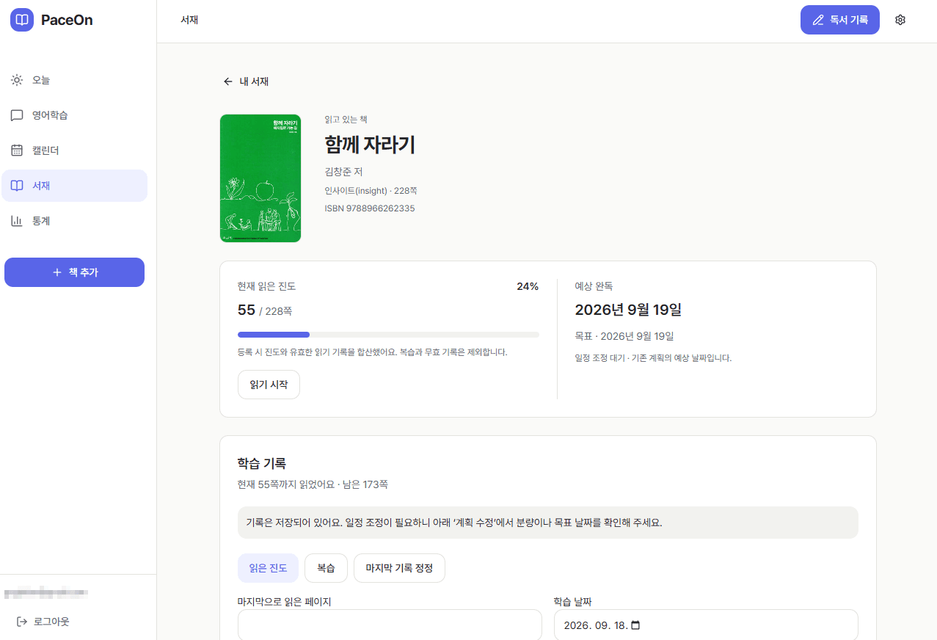937x640 pixels.
Task: Click the 55 / 228쪽 page count
Action: tap(265, 310)
